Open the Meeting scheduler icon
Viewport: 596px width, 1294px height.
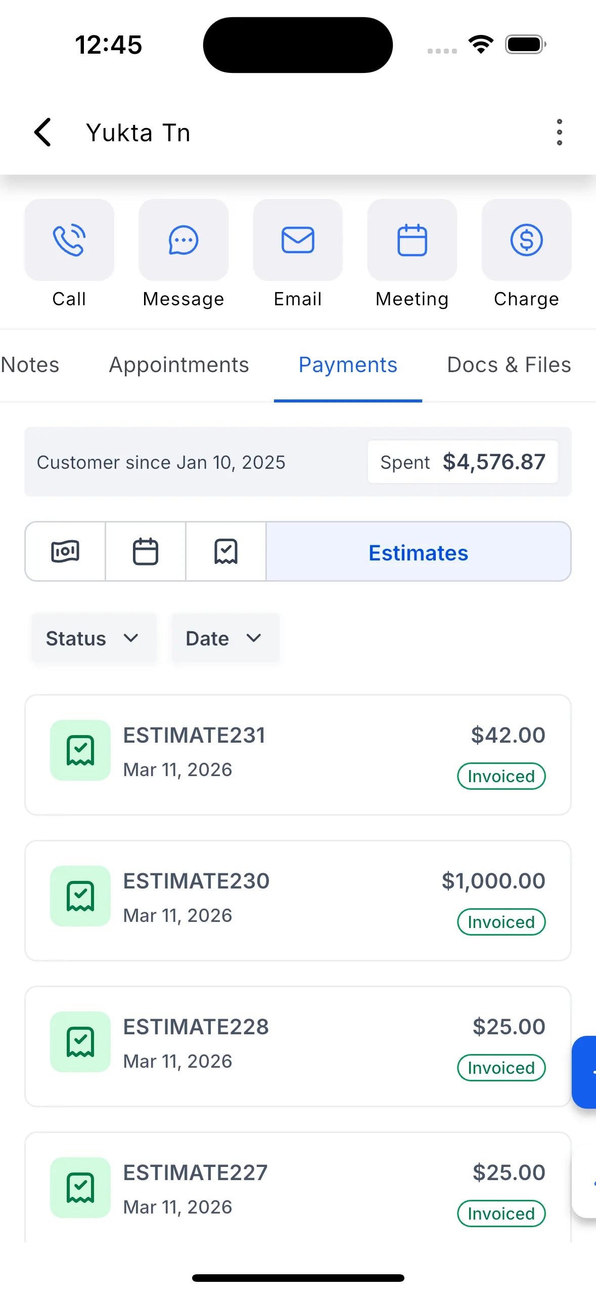point(412,239)
